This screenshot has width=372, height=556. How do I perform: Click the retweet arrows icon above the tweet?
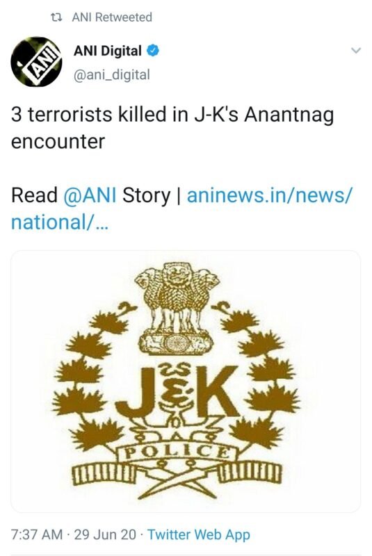coord(56,17)
